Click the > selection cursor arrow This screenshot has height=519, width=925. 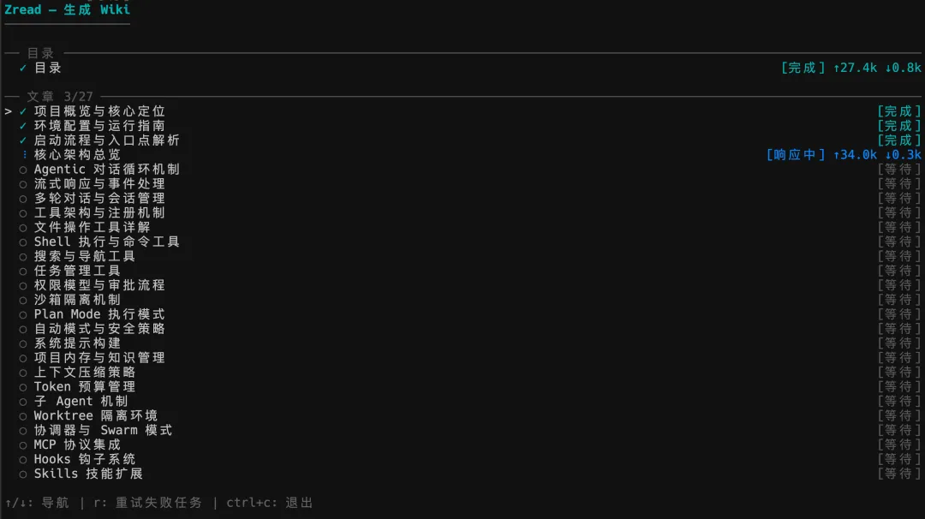[9, 111]
